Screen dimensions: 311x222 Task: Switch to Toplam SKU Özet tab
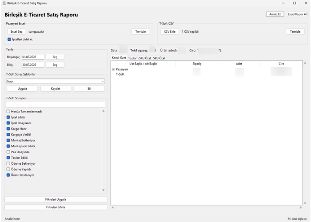point(140,58)
